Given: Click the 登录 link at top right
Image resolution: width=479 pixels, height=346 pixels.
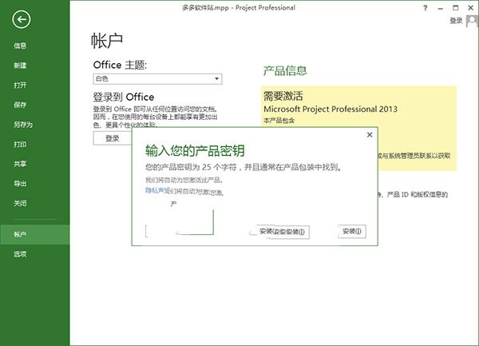Looking at the screenshot, I should point(456,21).
